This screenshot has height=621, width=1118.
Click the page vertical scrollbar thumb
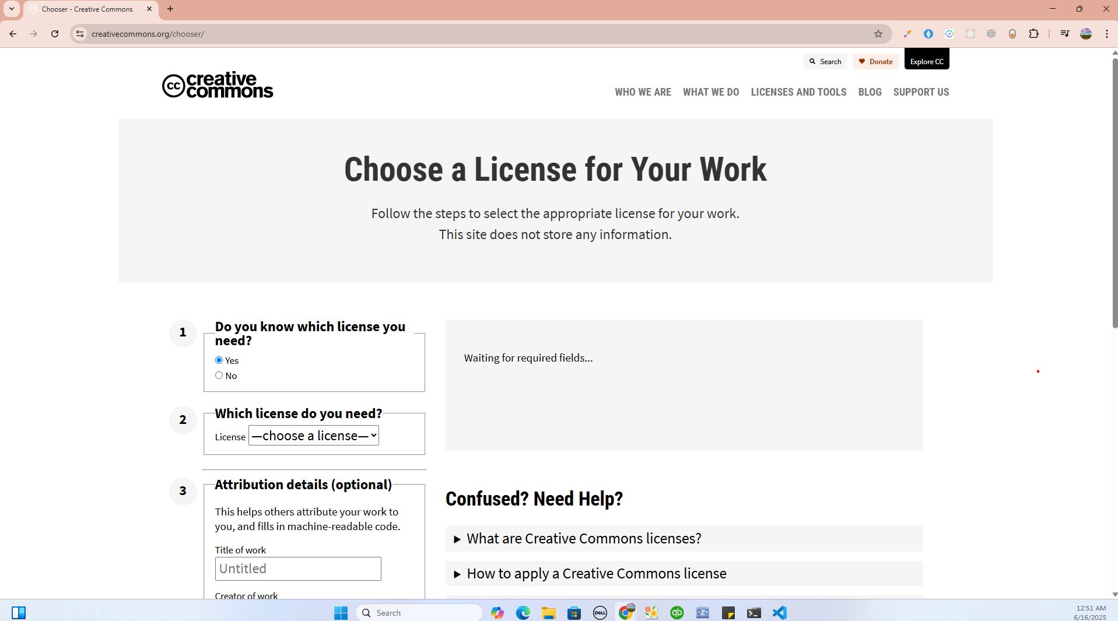(1115, 192)
